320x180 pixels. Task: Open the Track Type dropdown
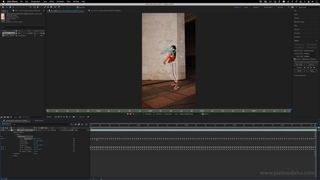coord(310,56)
